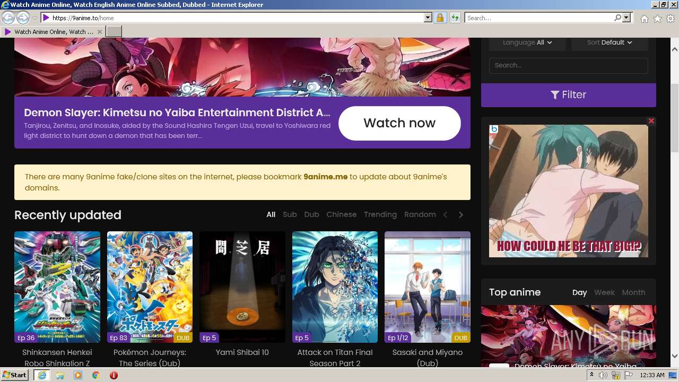The height and width of the screenshot is (382, 679).
Task: Select the Random tab
Action: tap(420, 214)
